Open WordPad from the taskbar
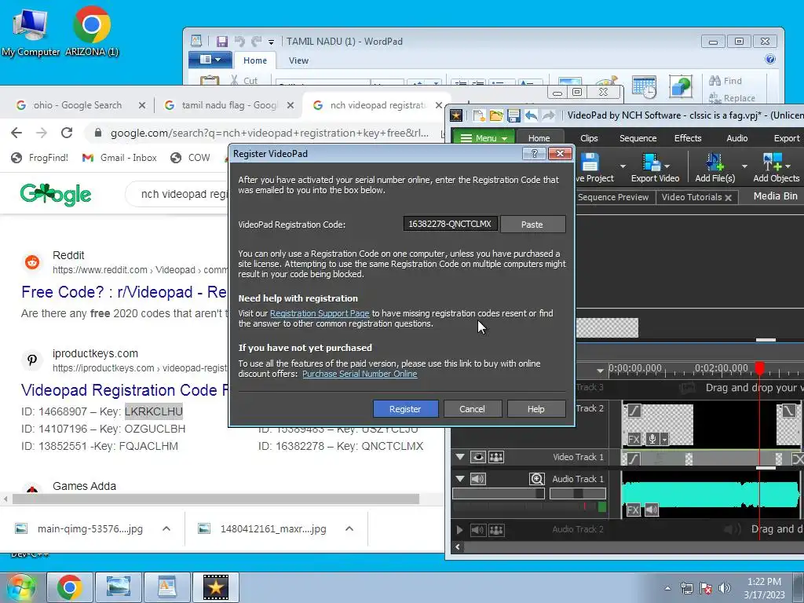804x603 pixels. [166, 587]
